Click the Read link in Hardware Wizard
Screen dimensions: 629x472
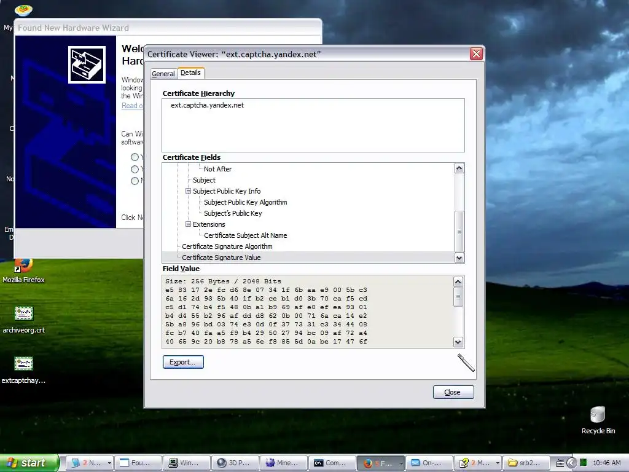pos(131,106)
